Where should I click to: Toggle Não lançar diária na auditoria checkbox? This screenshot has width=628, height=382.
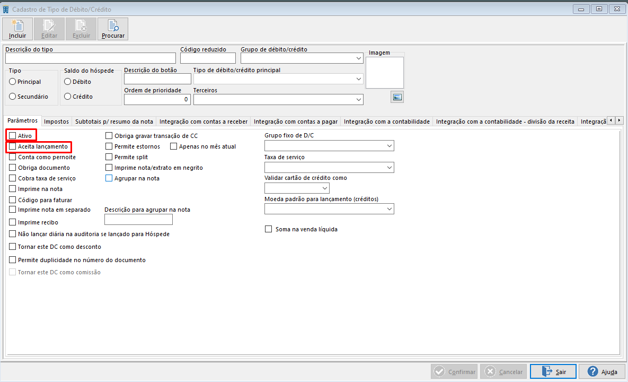coord(12,233)
